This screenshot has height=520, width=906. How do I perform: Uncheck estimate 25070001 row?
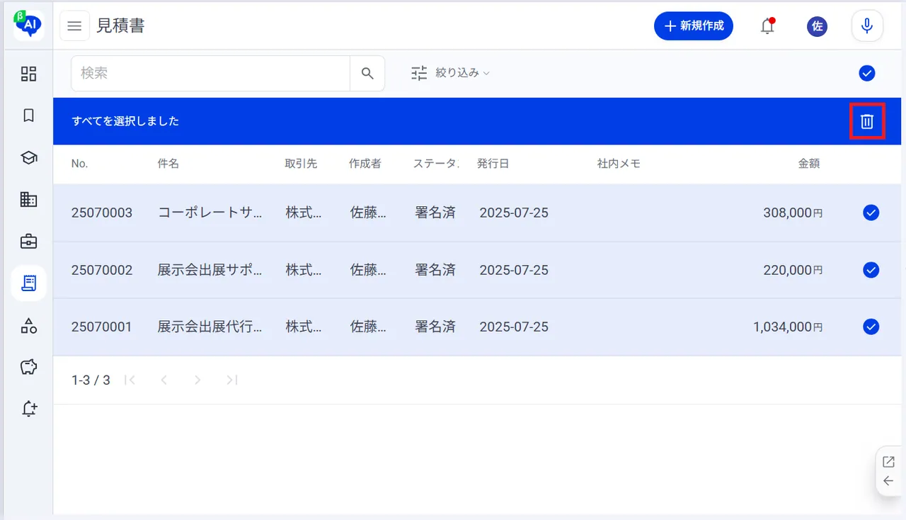click(871, 327)
